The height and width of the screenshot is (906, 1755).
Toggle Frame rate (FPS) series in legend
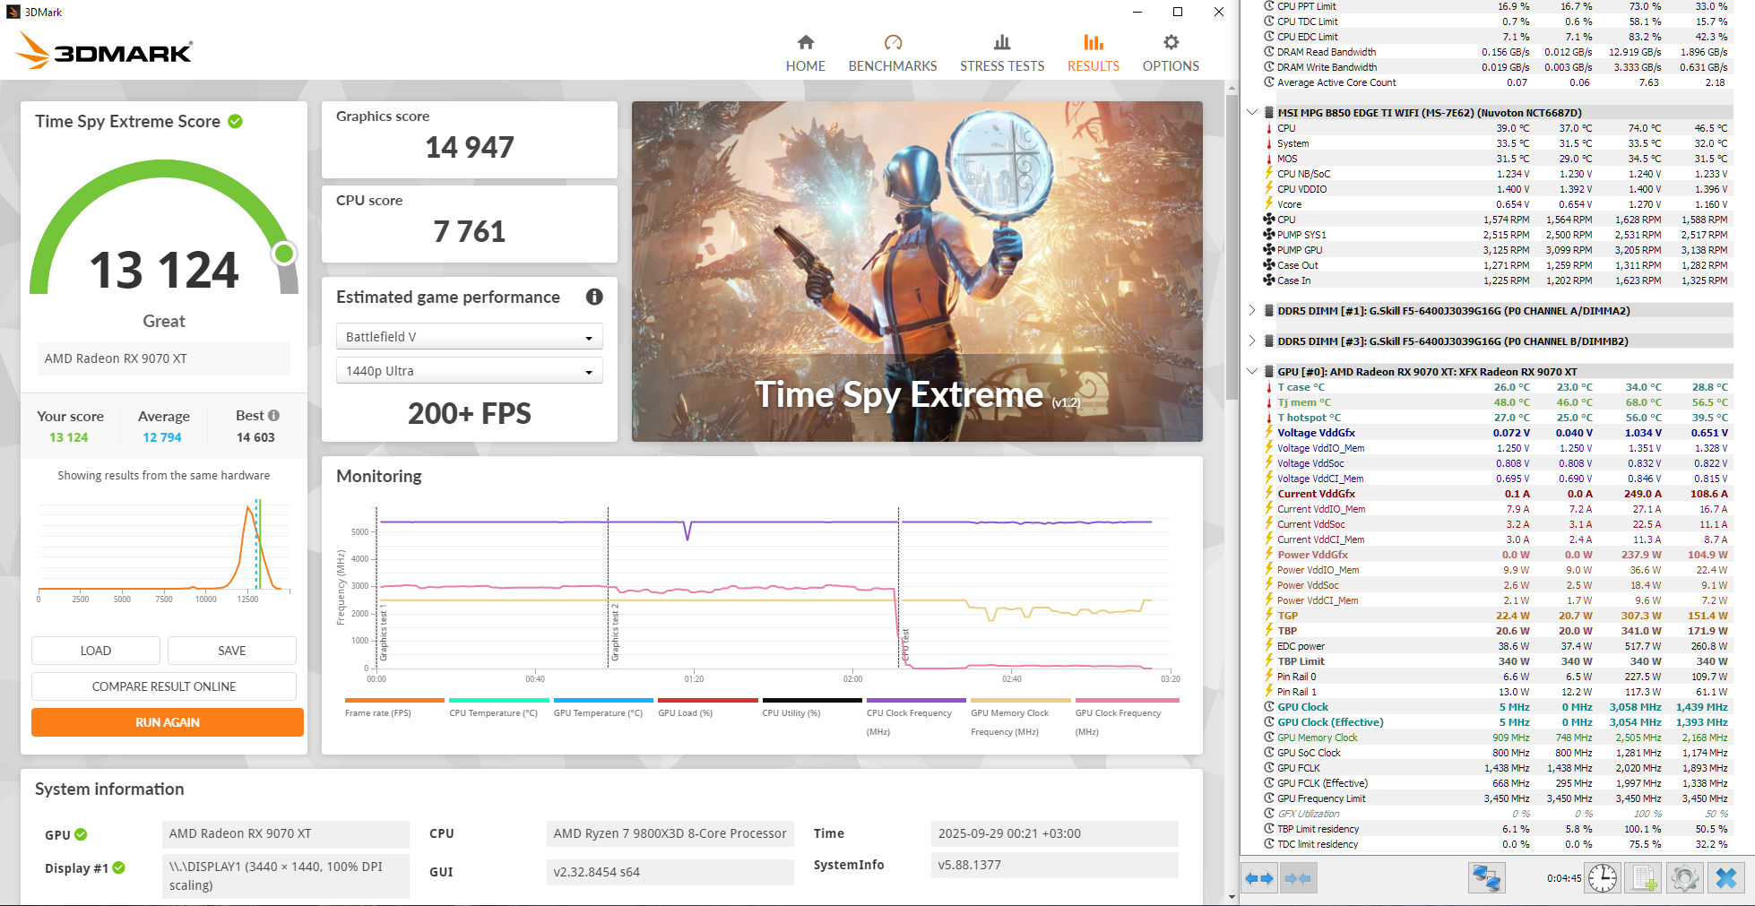(x=394, y=707)
